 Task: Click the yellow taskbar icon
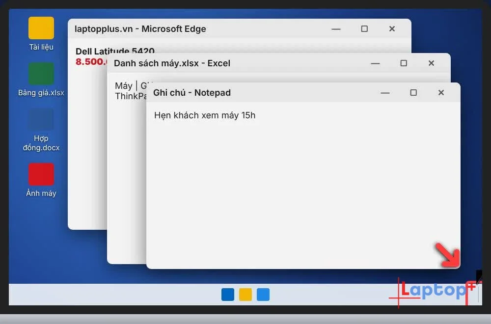[x=245, y=295]
